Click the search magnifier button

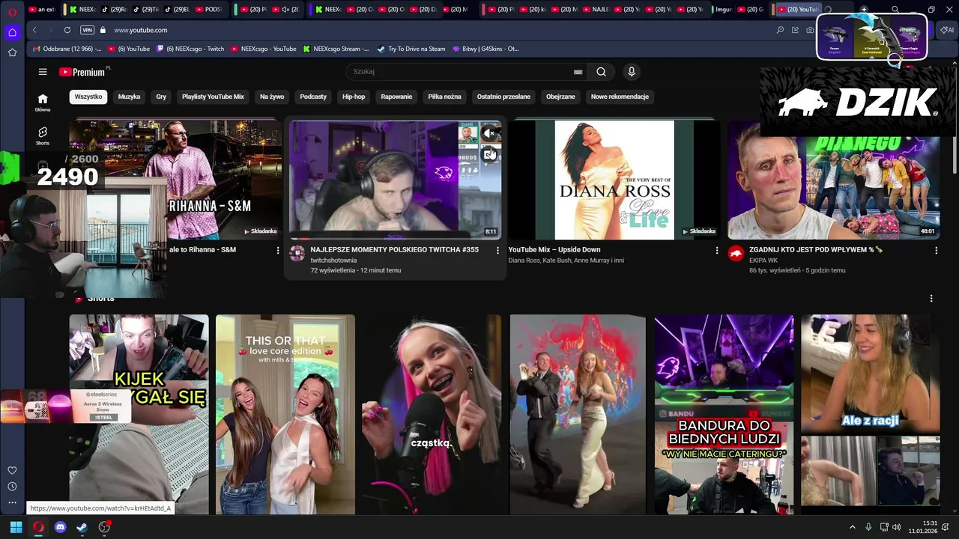[601, 72]
